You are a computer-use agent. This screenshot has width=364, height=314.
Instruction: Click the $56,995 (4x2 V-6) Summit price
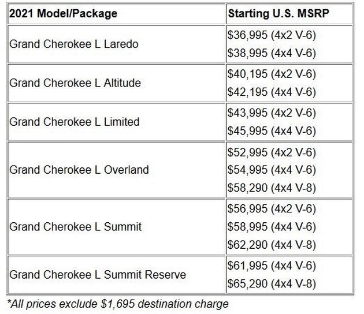(x=272, y=208)
